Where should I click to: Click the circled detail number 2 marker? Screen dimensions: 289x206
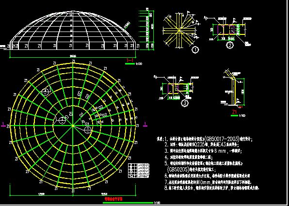pyautogui.click(x=230, y=45)
